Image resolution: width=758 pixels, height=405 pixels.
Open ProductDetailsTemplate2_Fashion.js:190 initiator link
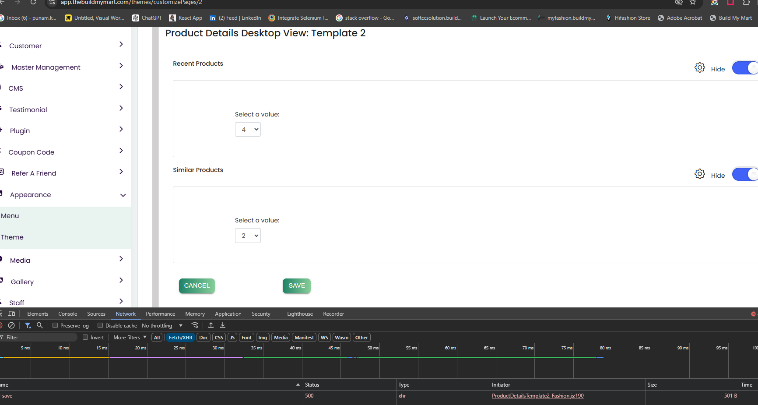[538, 396]
